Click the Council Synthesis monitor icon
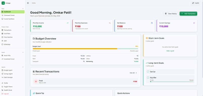 pyautogui.click(x=2, y=19)
